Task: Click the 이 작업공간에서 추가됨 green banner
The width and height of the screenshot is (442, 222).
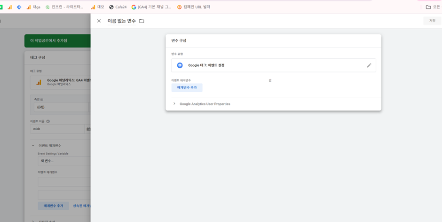Action: pos(57,40)
